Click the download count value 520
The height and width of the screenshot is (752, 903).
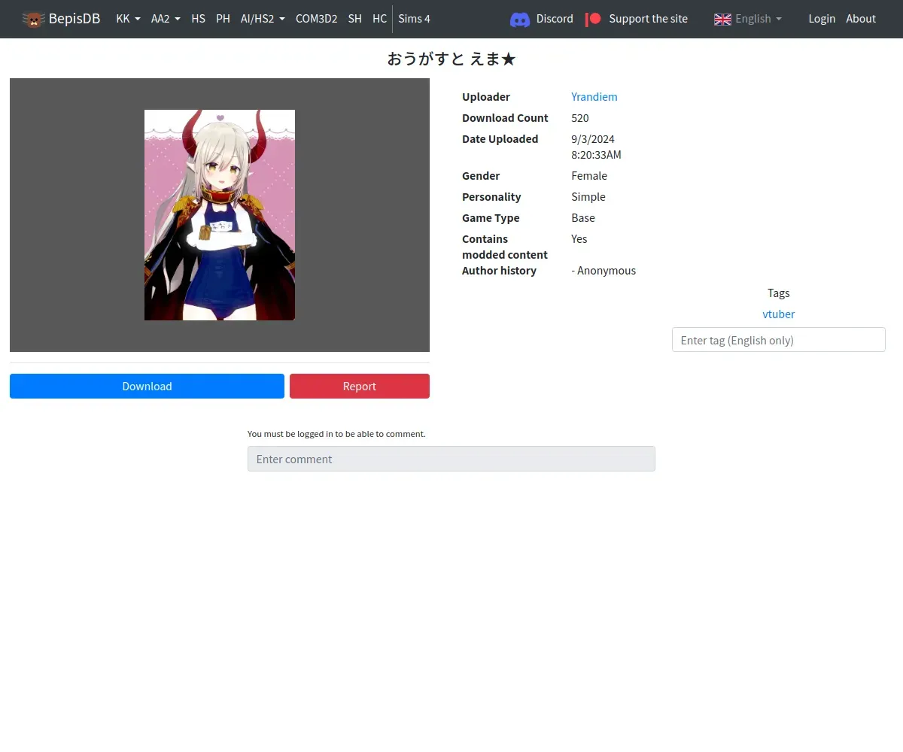580,118
